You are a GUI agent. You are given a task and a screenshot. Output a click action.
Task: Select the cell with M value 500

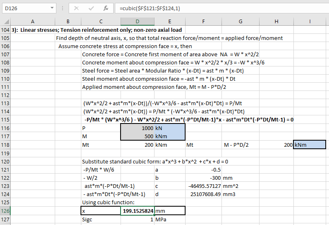pyautogui.click(x=137, y=136)
